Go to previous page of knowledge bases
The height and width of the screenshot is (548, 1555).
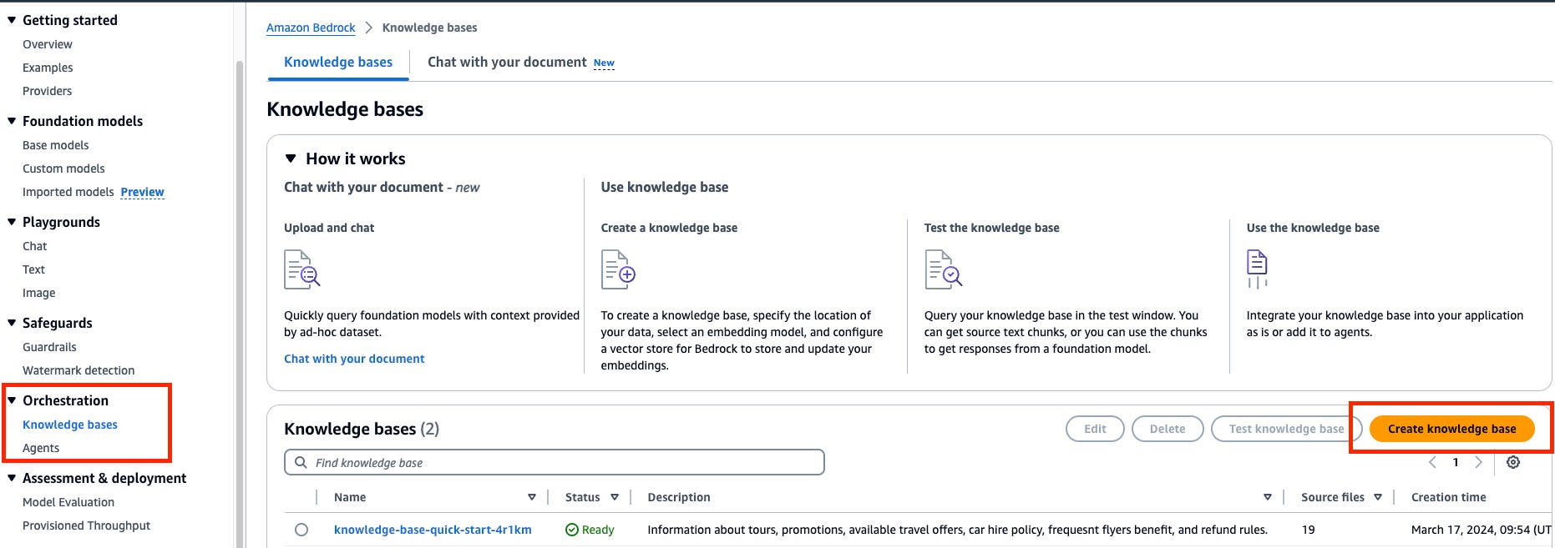1432,462
